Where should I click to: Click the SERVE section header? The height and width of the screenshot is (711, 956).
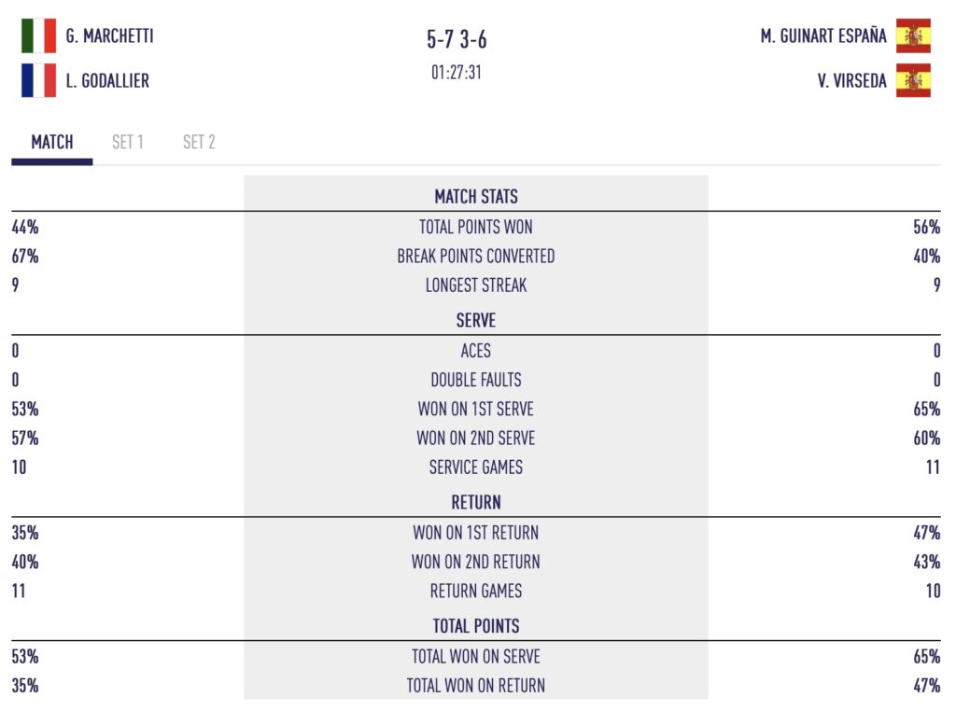point(476,320)
